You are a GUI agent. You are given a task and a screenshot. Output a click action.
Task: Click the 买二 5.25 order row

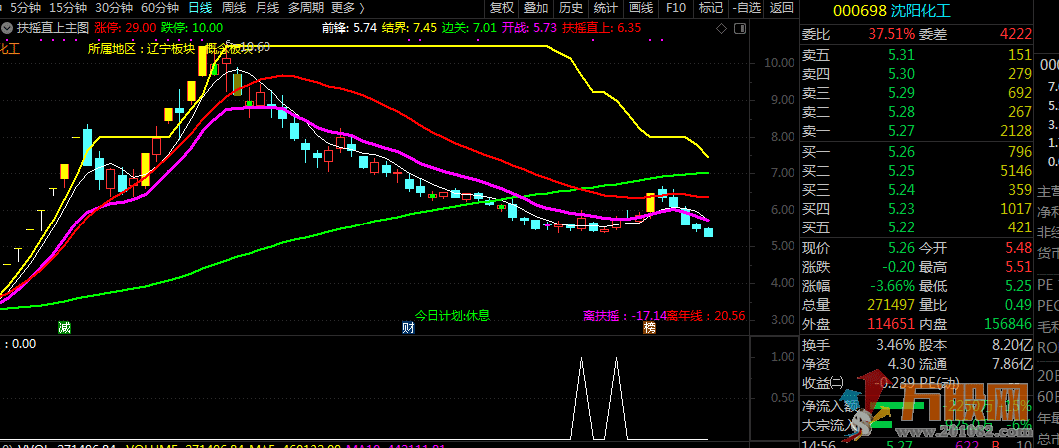point(916,171)
